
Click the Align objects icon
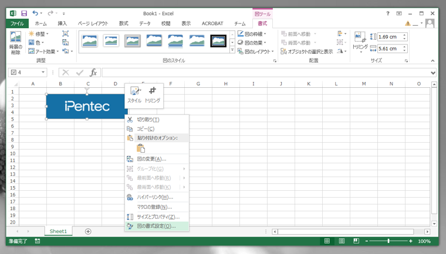340,33
